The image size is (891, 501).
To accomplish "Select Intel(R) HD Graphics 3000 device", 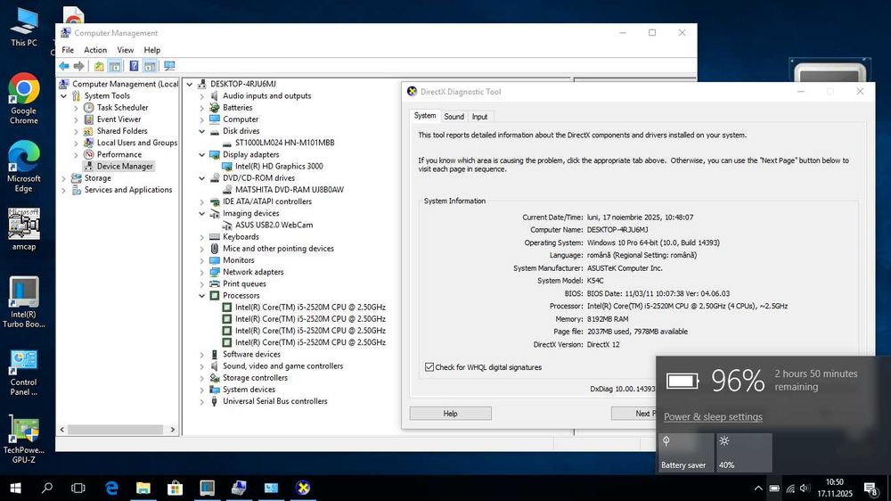I will point(279,167).
